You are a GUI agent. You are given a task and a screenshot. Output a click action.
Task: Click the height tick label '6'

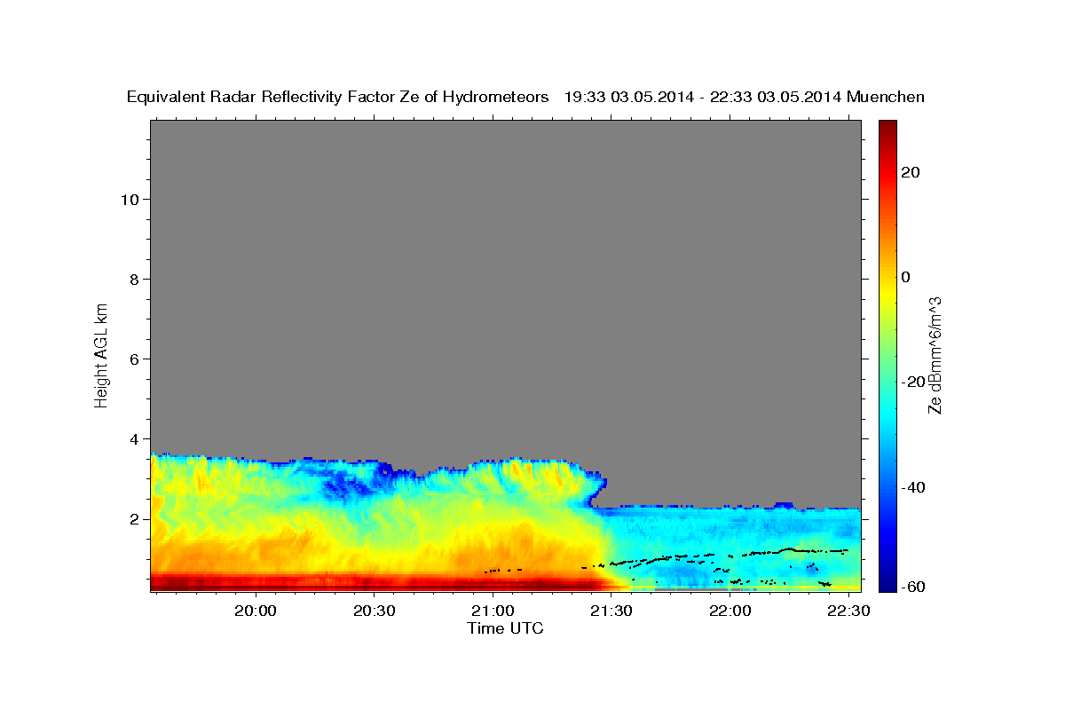tap(134, 359)
